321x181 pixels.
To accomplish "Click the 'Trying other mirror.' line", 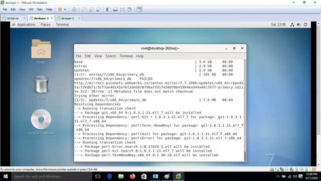I will click(x=95, y=96).
